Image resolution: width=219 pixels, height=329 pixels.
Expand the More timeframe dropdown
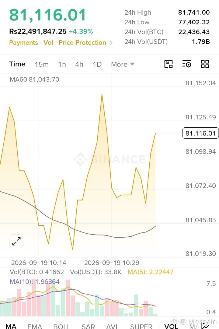(123, 64)
